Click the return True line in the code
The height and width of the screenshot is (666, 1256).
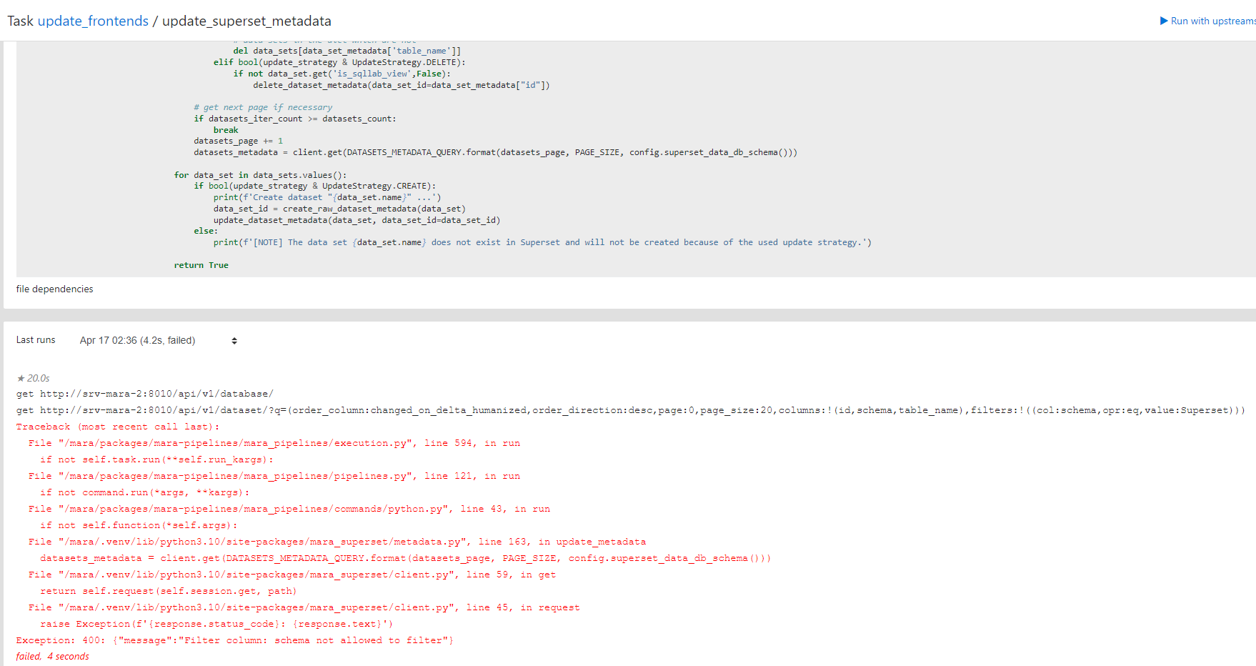pyautogui.click(x=201, y=265)
